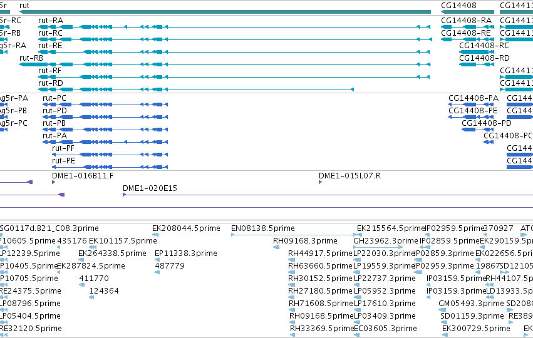Click feature 487779

pos(170,266)
